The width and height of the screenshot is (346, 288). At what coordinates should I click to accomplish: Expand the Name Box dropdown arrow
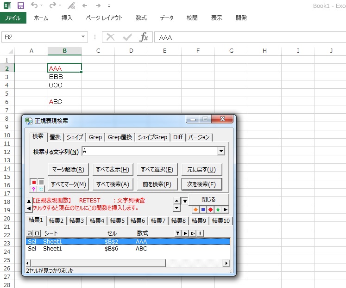pos(83,37)
